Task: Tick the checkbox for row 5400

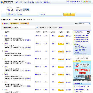Action: (3, 36)
